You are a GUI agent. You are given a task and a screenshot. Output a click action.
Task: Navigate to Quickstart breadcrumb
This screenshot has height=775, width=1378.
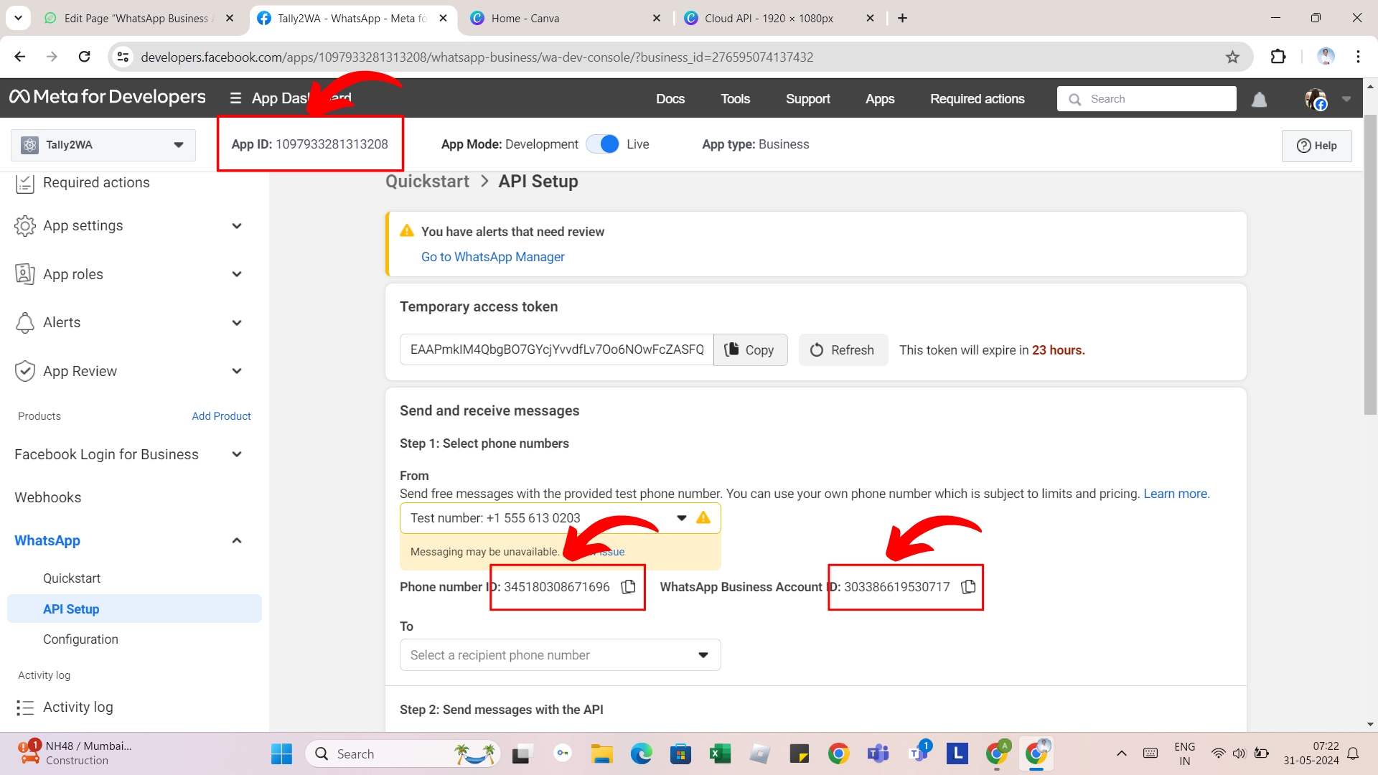pyautogui.click(x=427, y=182)
